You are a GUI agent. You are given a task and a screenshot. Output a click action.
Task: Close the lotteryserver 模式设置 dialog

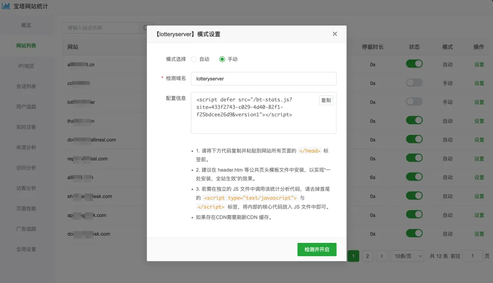coord(335,34)
